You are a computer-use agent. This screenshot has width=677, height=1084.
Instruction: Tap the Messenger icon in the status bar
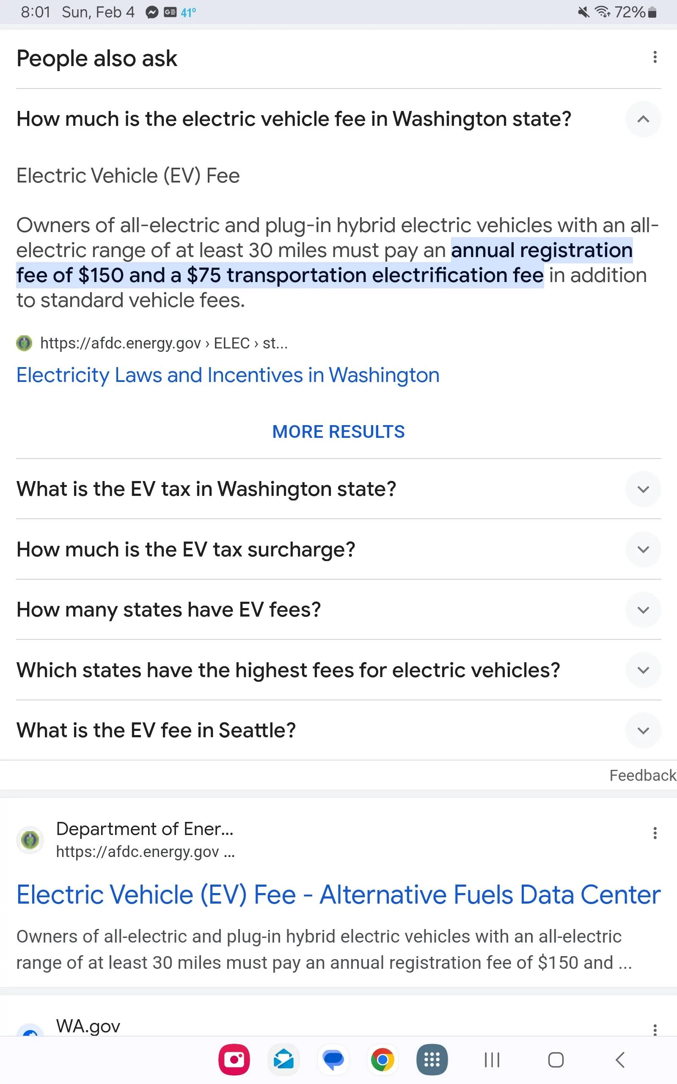(x=152, y=12)
